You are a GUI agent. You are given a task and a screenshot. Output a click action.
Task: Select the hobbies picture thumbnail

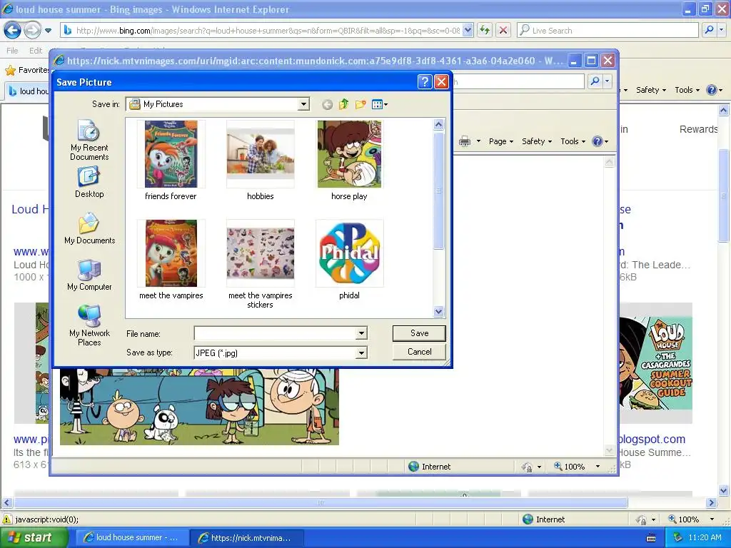[260, 154]
